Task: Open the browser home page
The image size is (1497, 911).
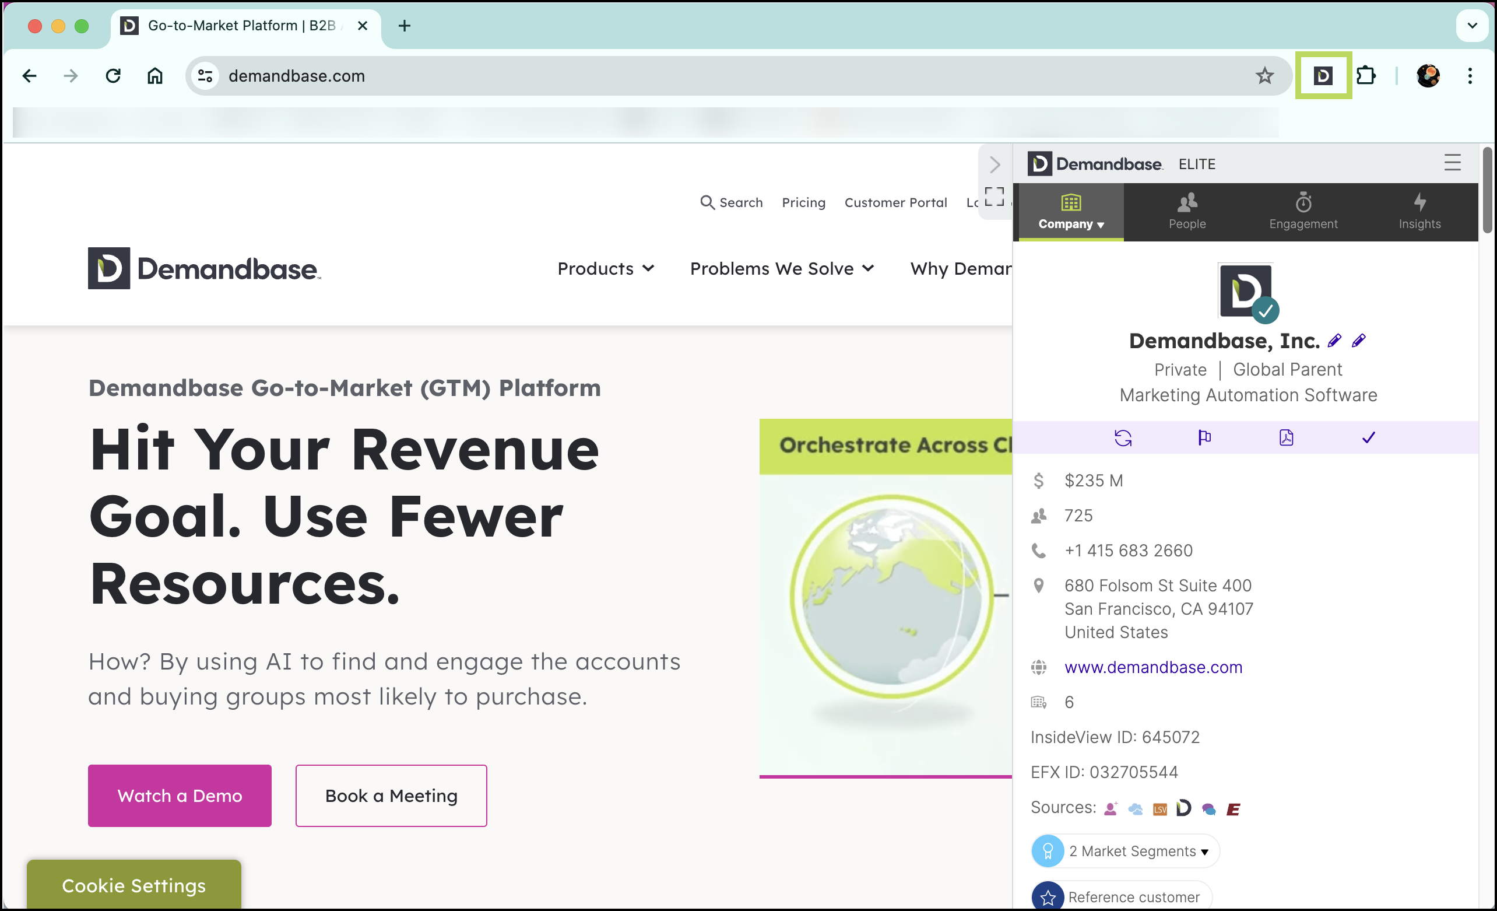Action: (x=155, y=76)
